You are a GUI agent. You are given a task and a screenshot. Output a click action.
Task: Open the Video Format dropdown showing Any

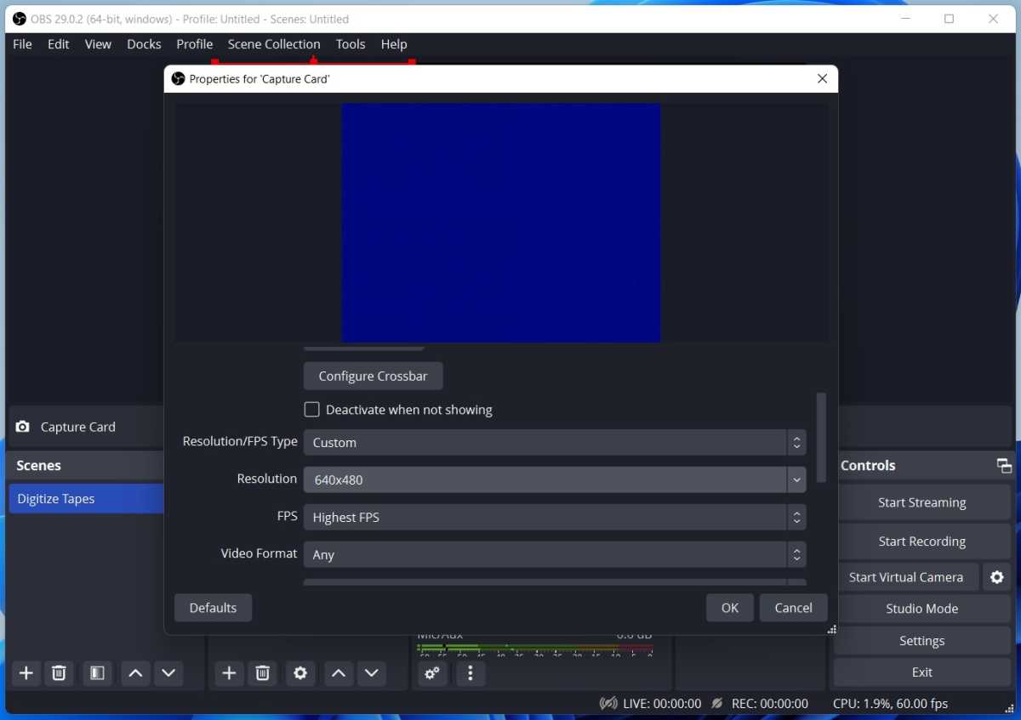(555, 554)
